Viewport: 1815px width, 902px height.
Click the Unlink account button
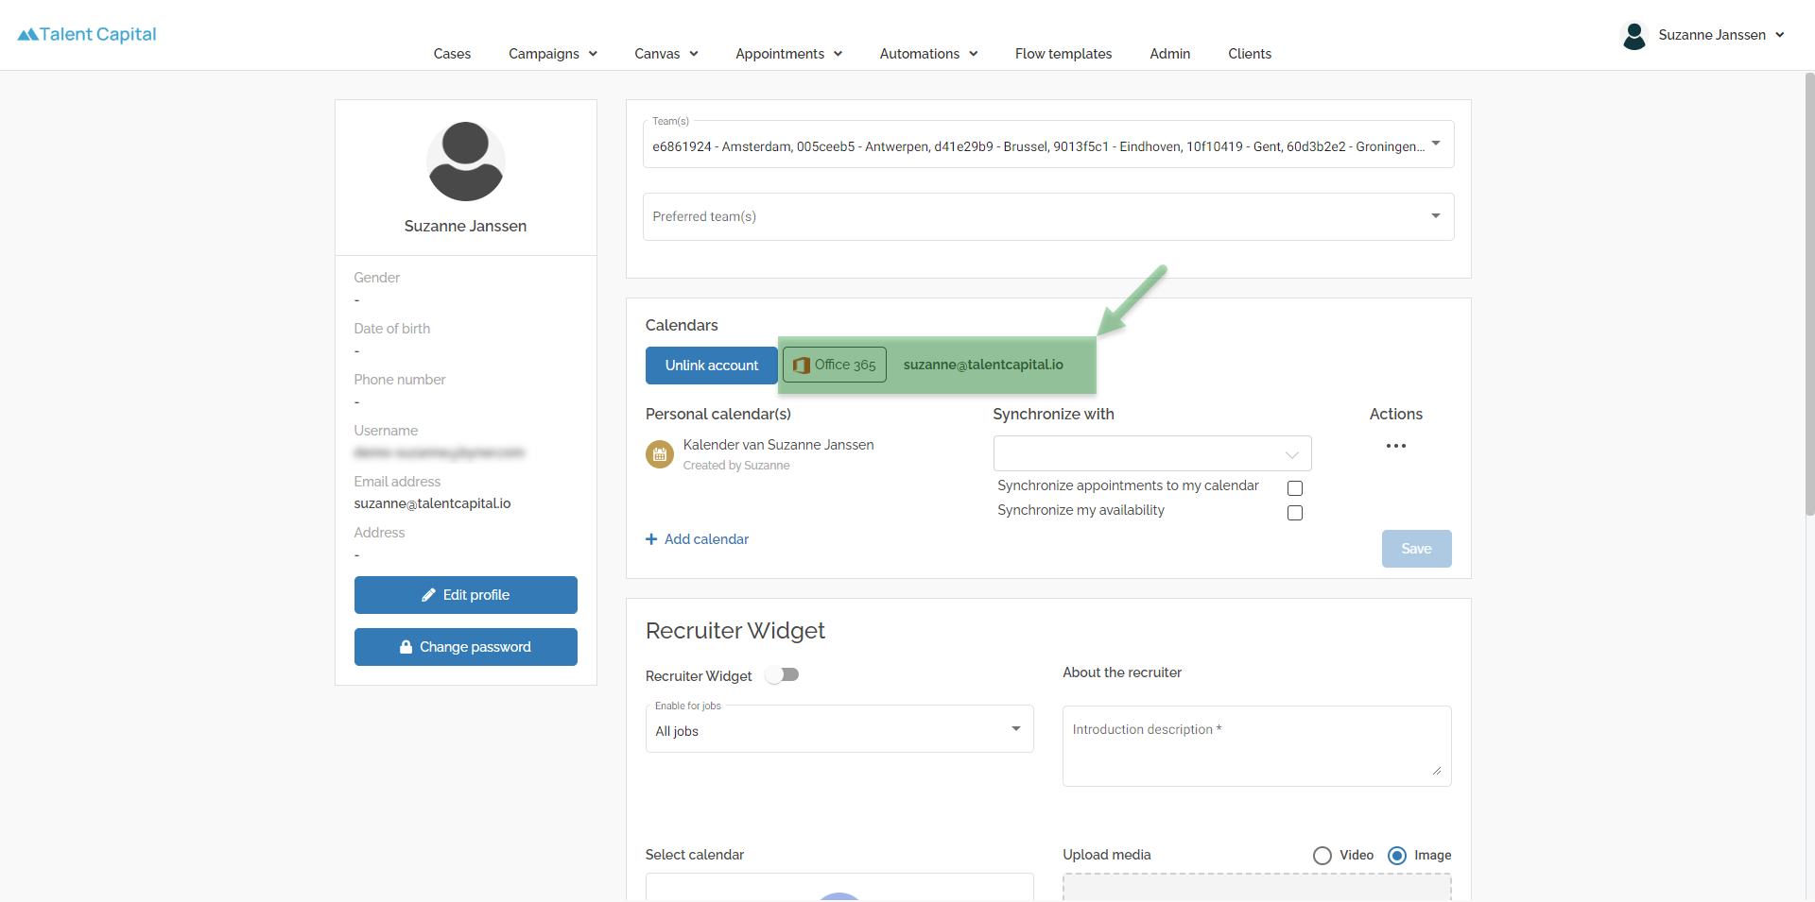click(x=712, y=366)
